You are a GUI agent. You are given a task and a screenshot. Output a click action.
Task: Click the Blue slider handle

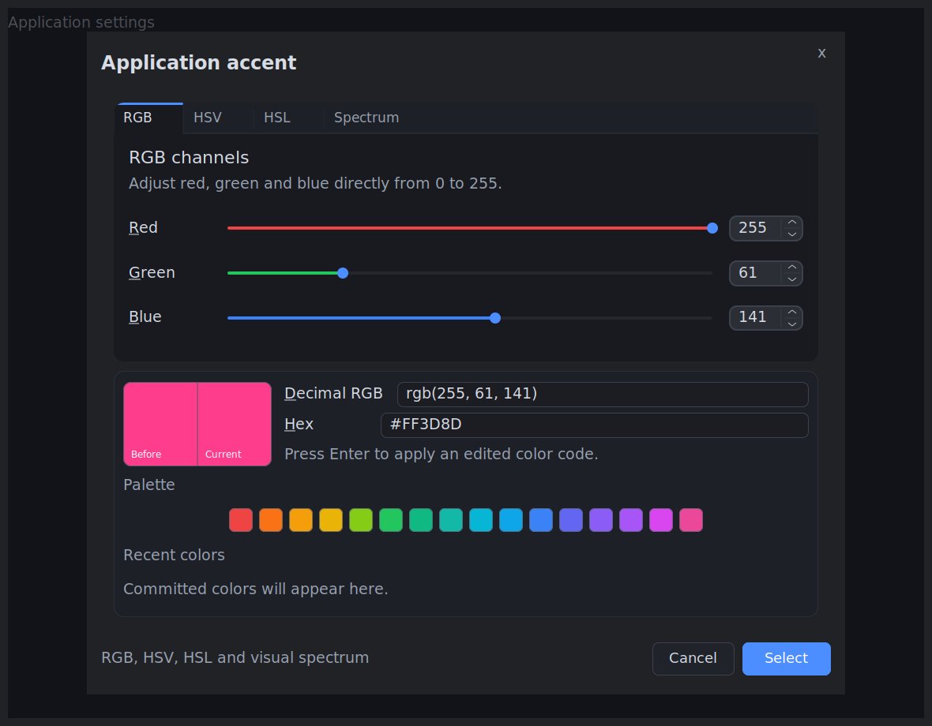pyautogui.click(x=495, y=318)
